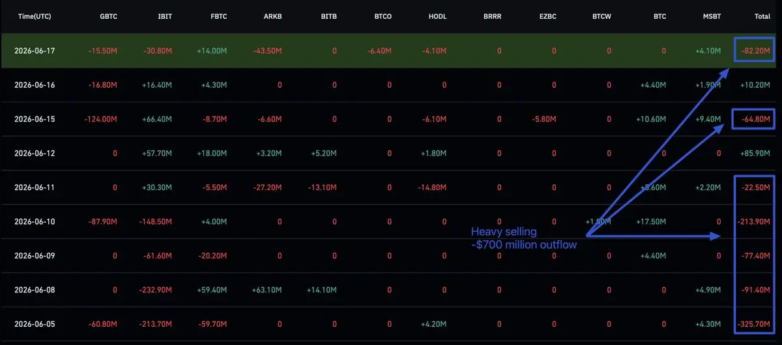Click the +4.10M MSBT value
This screenshot has width=782, height=345.
[708, 50]
